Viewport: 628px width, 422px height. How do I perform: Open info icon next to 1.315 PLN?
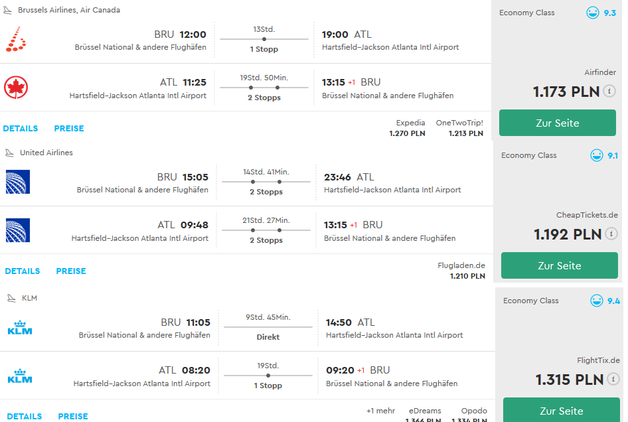613,379
